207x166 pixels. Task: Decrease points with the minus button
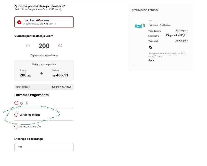click(x=28, y=46)
